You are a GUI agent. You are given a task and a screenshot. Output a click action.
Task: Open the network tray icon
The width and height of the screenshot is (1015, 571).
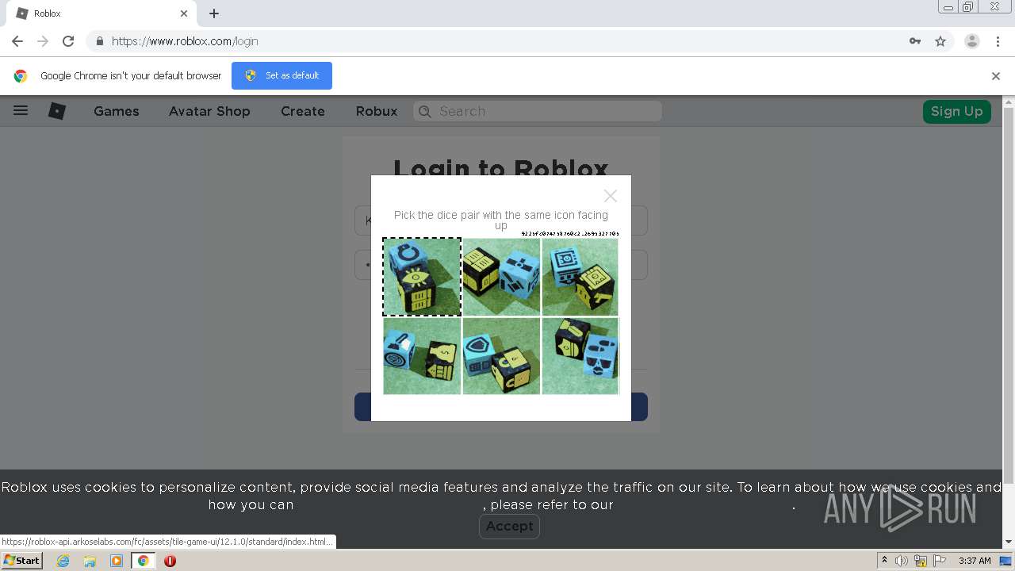tap(921, 561)
